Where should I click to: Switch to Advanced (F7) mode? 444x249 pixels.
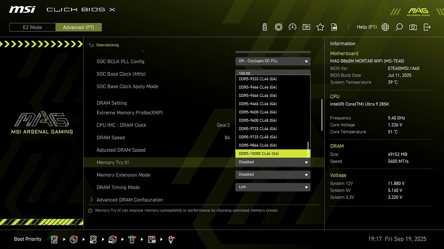tap(78, 27)
